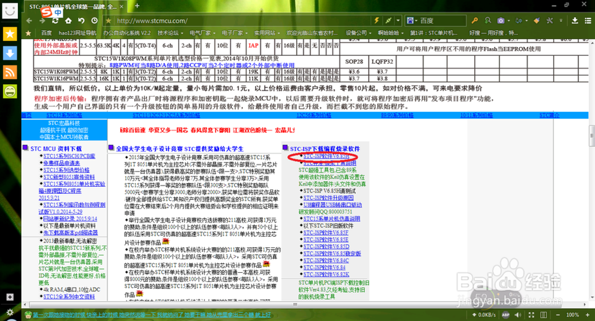Zoom out with the minus button
This screenshot has width=595, height=321.
558,315
